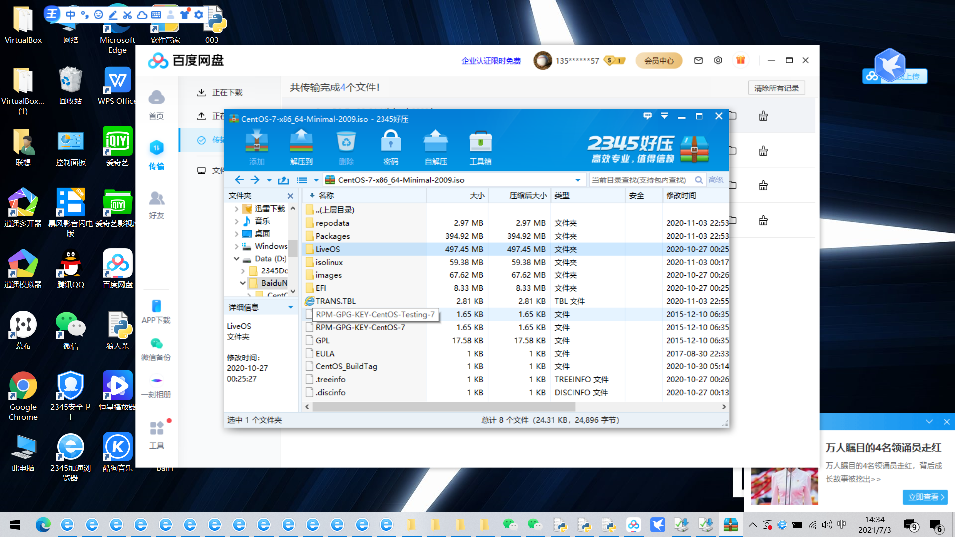The image size is (955, 537).
Task: Open the Google Chrome desktop icon
Action: click(23, 396)
